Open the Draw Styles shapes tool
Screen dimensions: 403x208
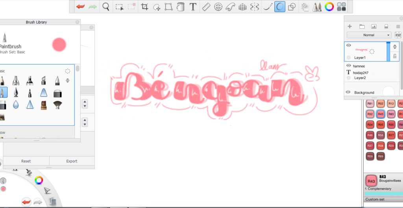pos(292,7)
